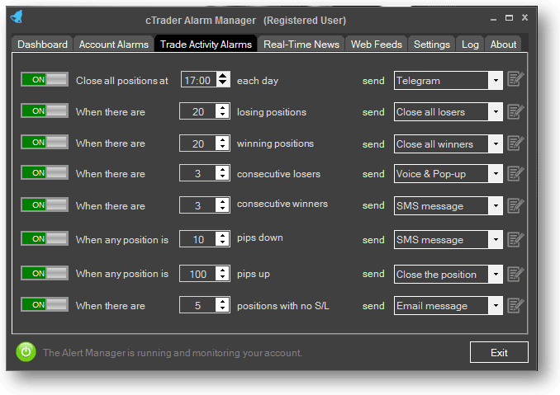Click the losing positions count stepper arrows

[222, 111]
